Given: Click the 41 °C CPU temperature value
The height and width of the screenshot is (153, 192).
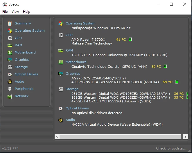Looking at the screenshot, I should [121, 40].
